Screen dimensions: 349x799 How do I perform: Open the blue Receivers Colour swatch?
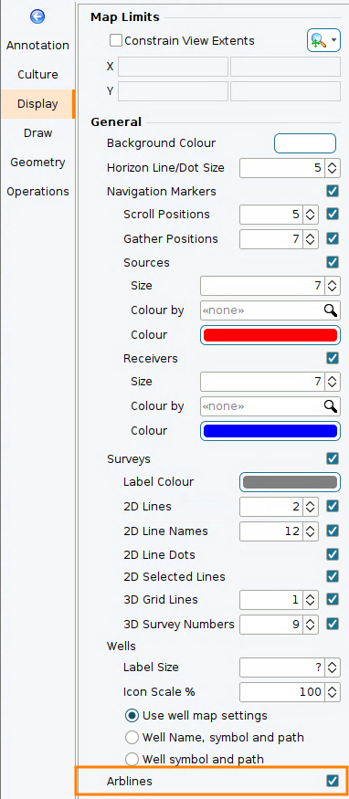(x=270, y=431)
